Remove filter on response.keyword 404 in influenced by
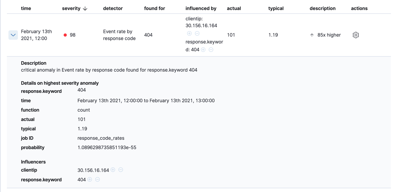Screen dimensions: 396x192 (x=211, y=49)
